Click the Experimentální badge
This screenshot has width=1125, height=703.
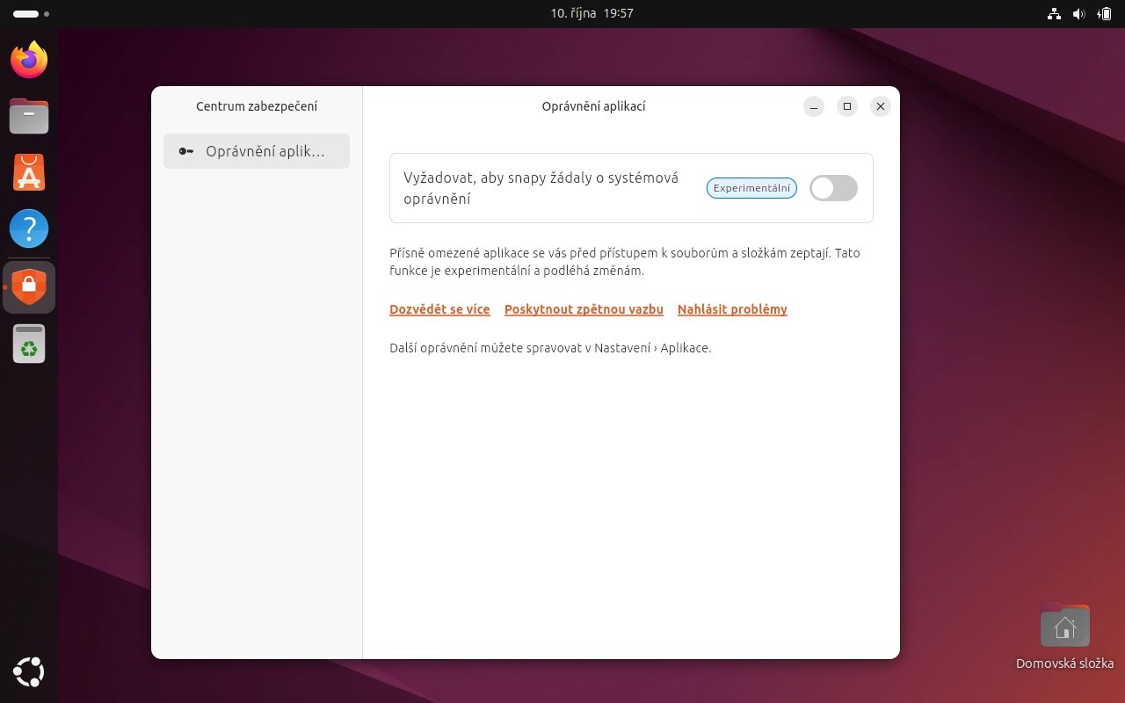click(751, 188)
